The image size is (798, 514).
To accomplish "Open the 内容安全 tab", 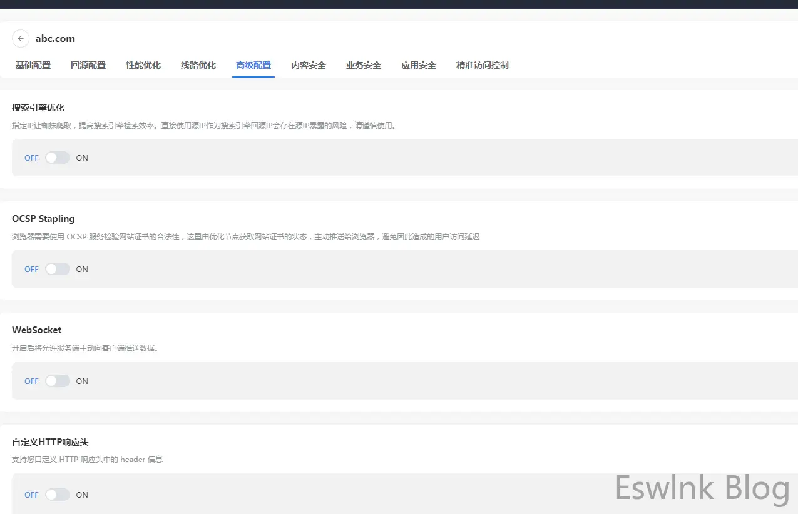I will pyautogui.click(x=309, y=65).
